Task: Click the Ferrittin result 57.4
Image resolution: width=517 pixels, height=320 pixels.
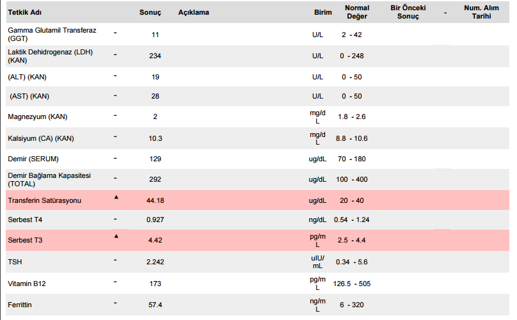Action: tap(155, 305)
